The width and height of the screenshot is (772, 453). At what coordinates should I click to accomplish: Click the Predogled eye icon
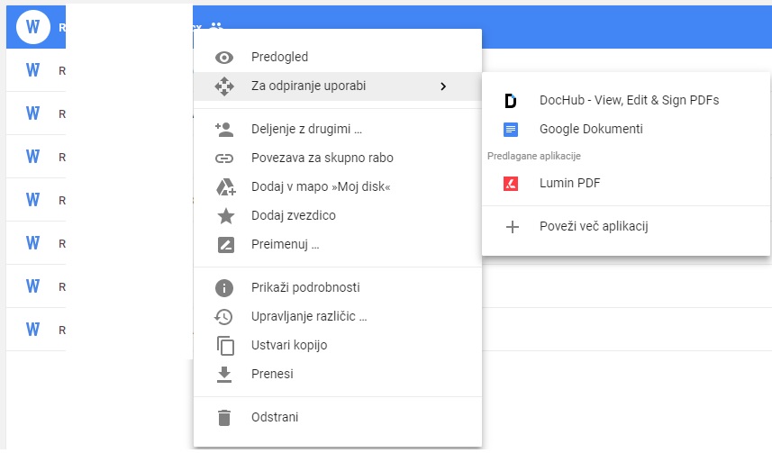[x=224, y=58]
